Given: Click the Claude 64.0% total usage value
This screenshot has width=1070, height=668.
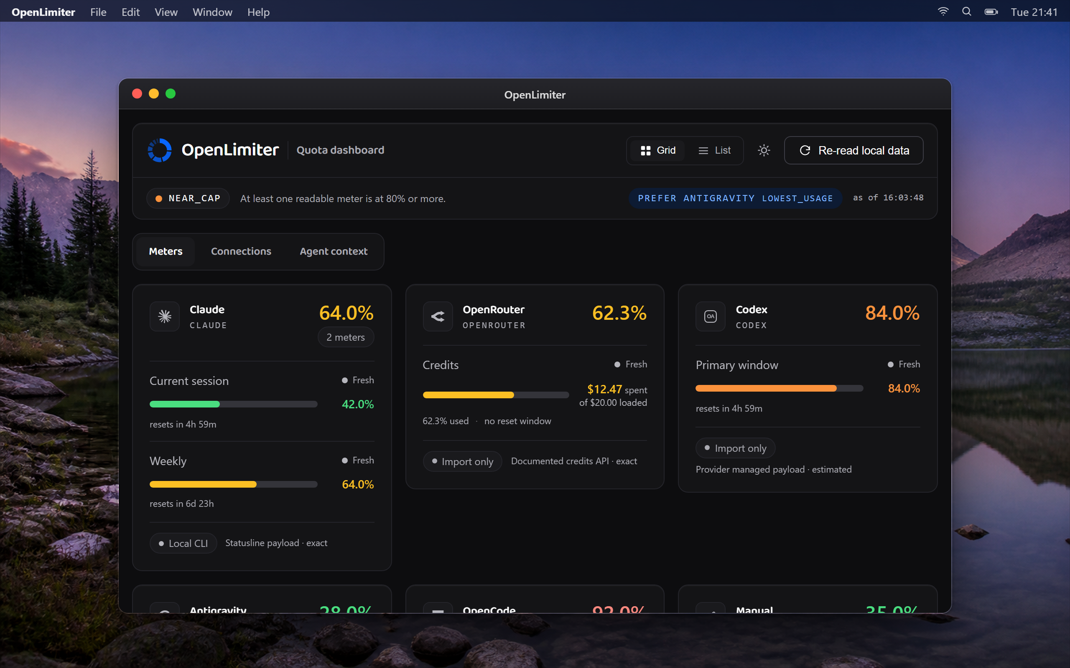Looking at the screenshot, I should coord(346,313).
